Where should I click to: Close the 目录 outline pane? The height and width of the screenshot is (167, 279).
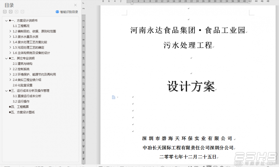click(75, 5)
